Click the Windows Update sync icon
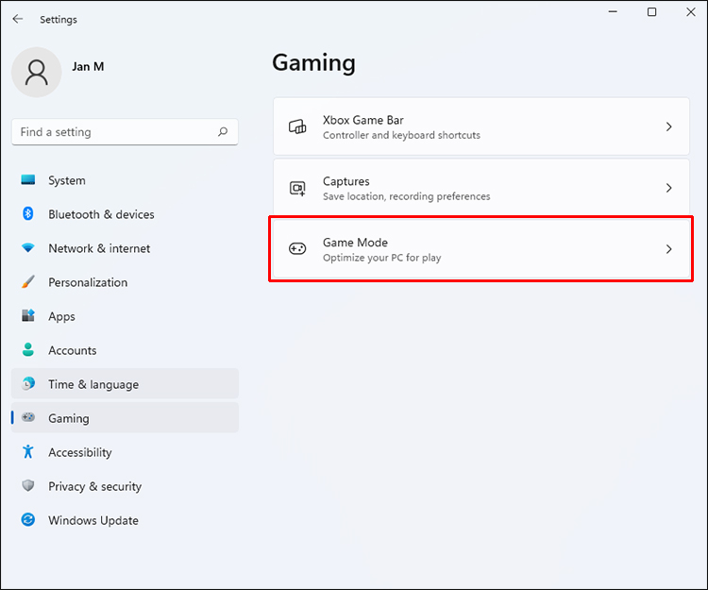The height and width of the screenshot is (590, 708). pos(28,519)
